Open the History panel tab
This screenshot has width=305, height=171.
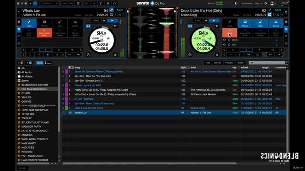pos(240,63)
